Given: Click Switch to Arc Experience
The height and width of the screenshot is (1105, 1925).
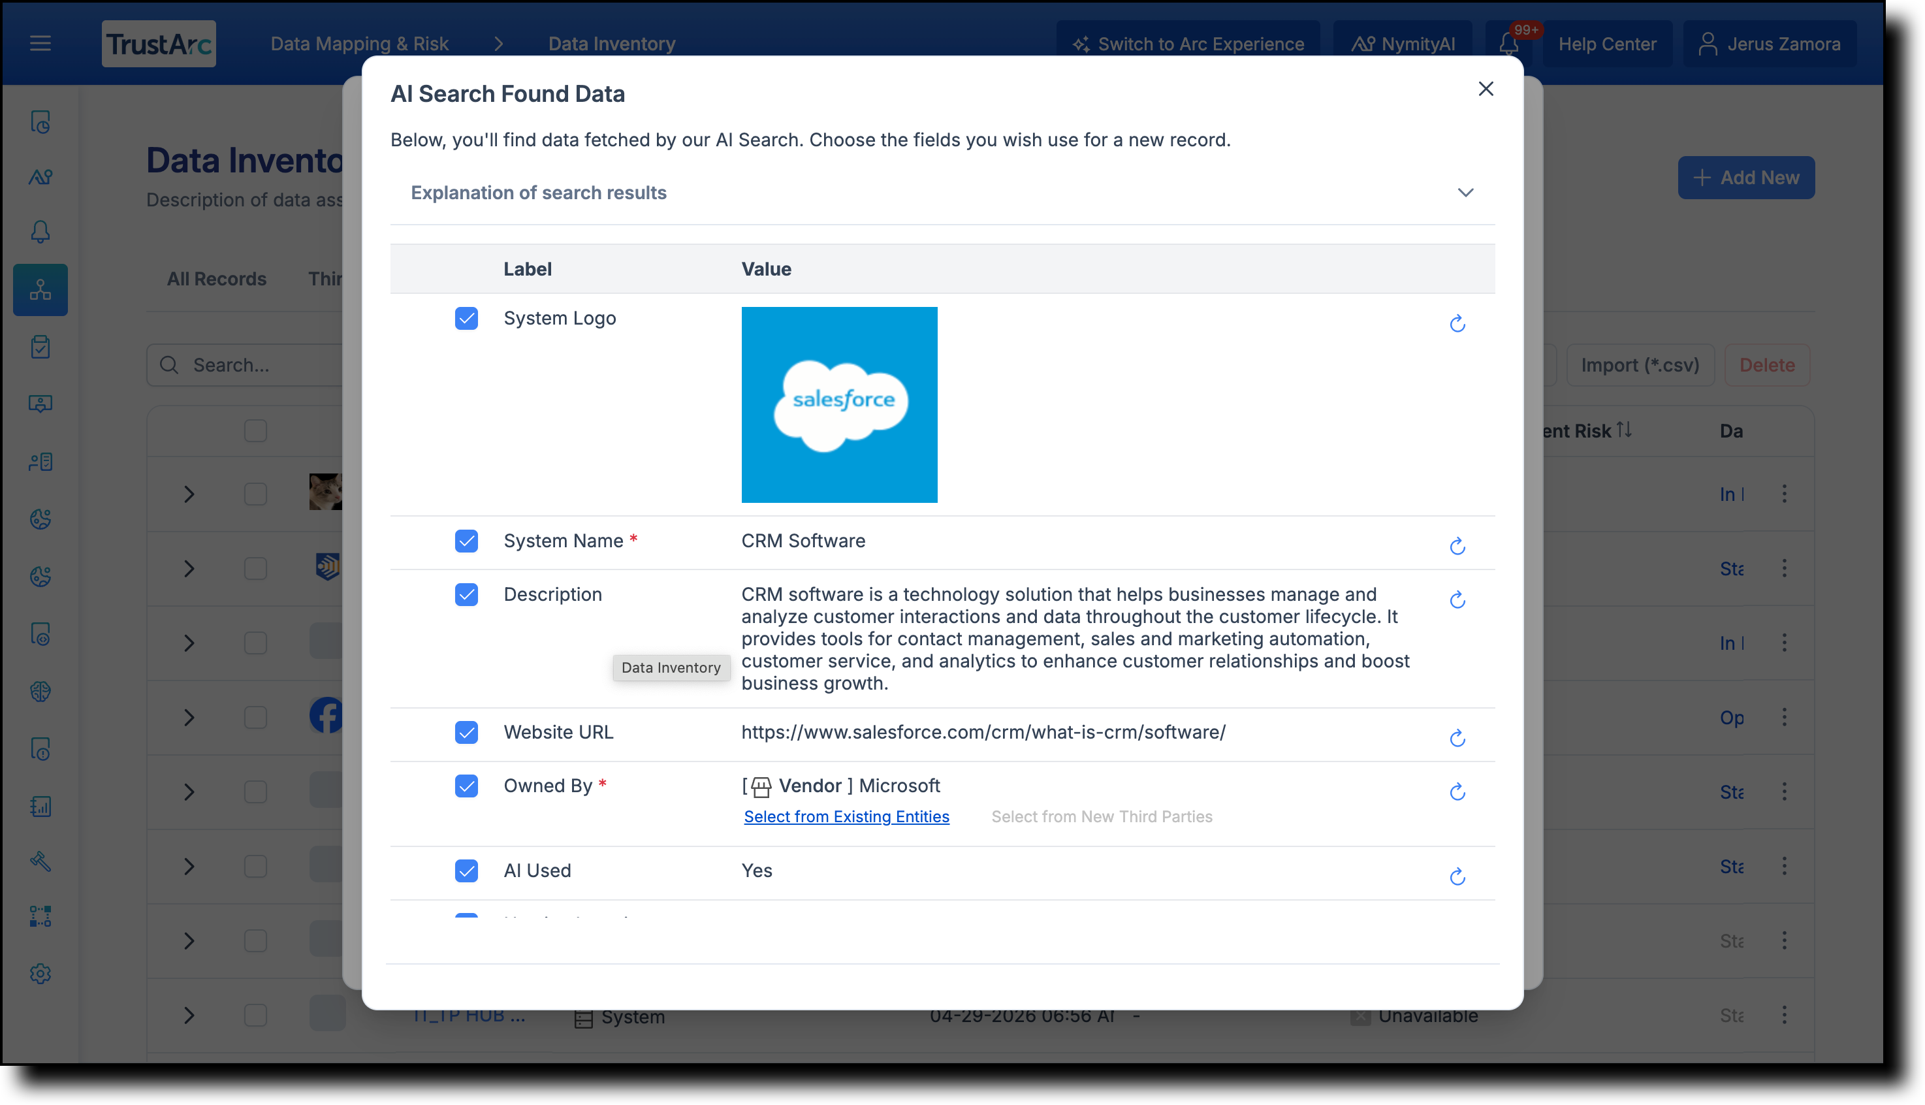Looking at the screenshot, I should coord(1188,44).
